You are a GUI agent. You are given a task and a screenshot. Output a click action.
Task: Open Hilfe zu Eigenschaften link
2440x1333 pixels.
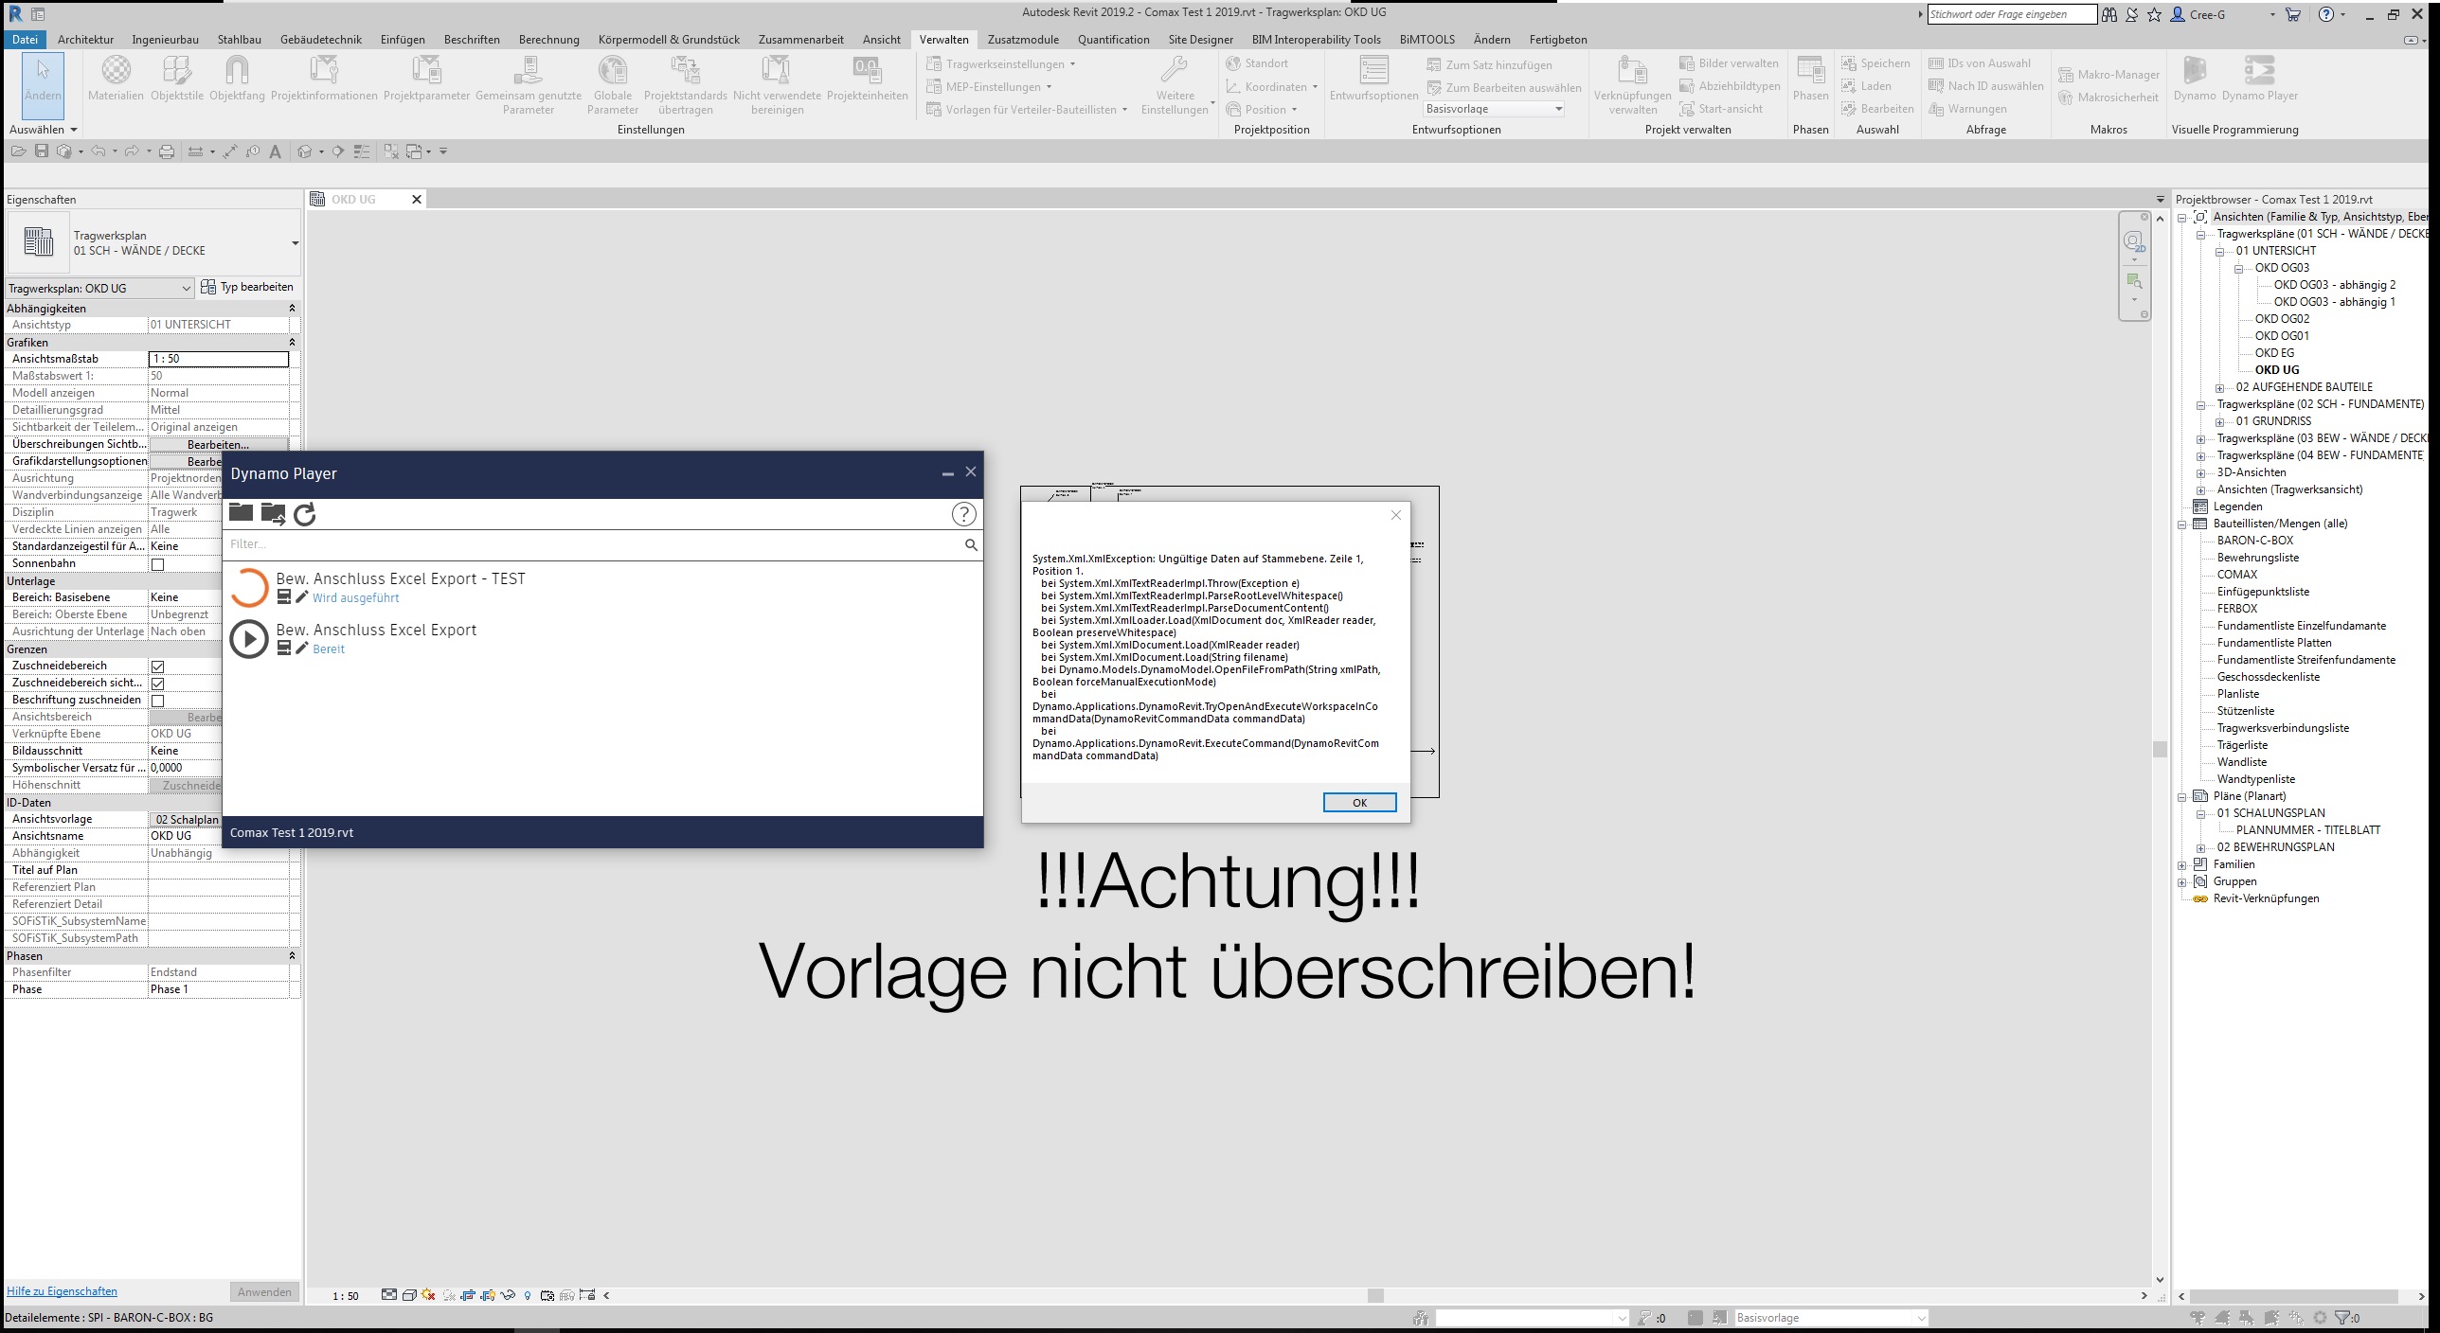(x=62, y=1291)
